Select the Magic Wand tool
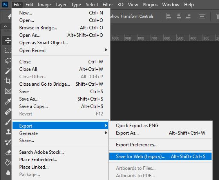The width and height of the screenshot is (219, 180). tap(8, 70)
